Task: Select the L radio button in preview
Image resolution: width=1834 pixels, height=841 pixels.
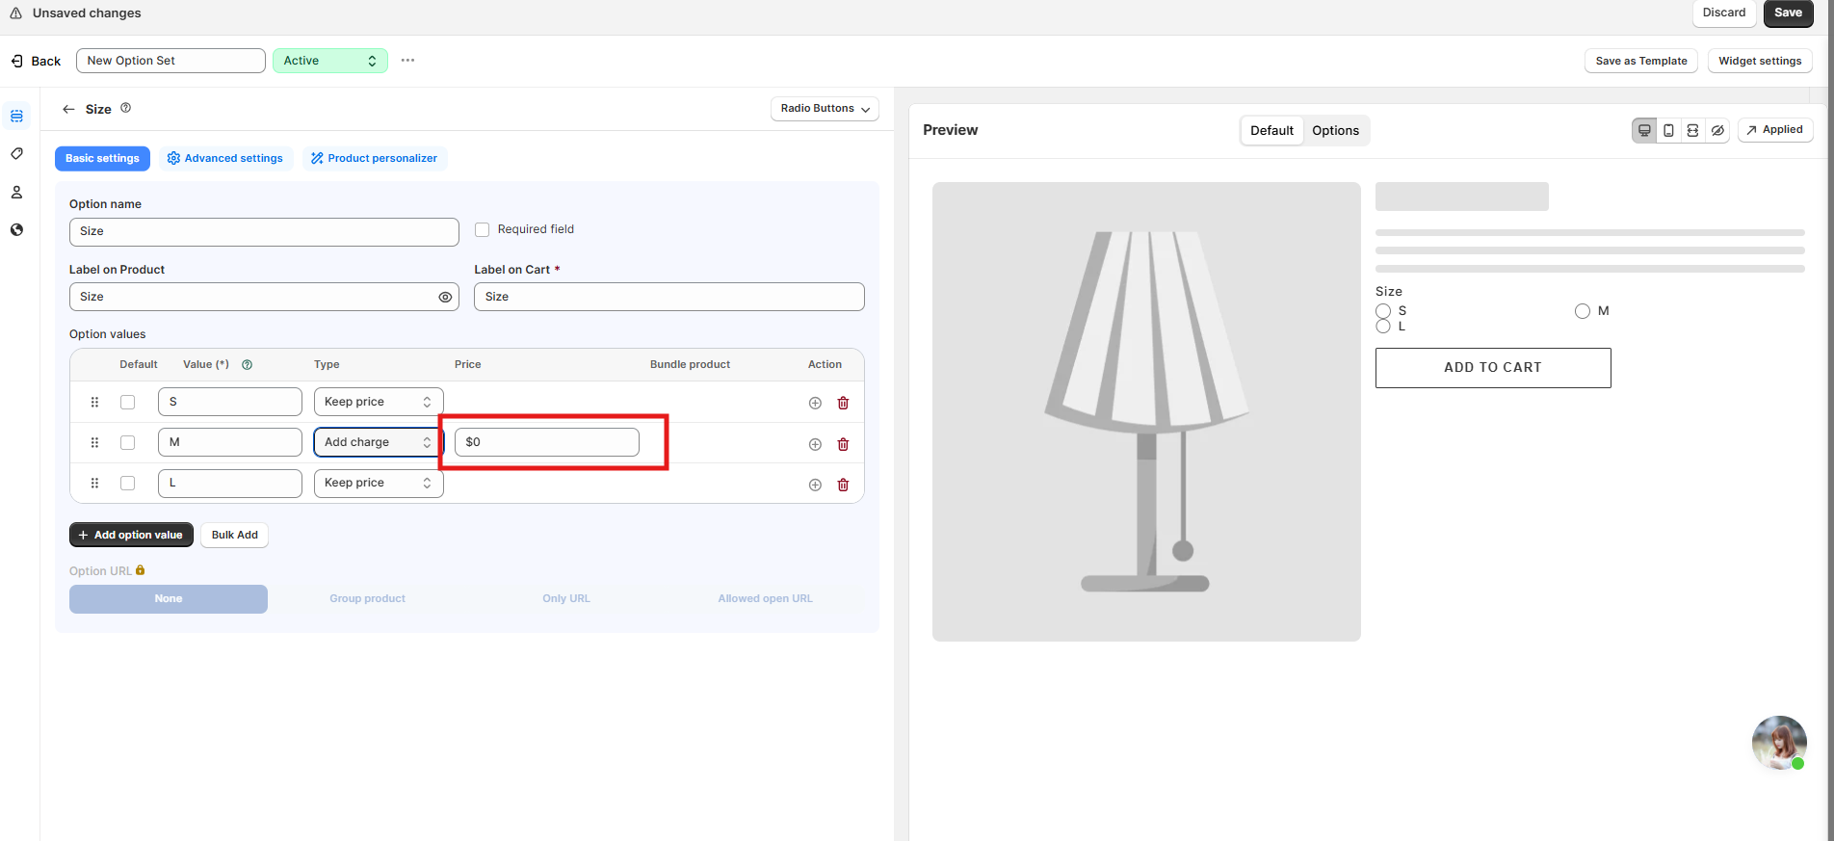Action: tap(1383, 327)
